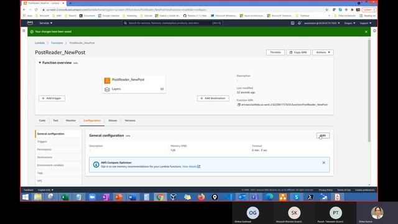This screenshot has width=398, height=224.
Task: Collapse the Function overview section
Action: click(x=40, y=62)
